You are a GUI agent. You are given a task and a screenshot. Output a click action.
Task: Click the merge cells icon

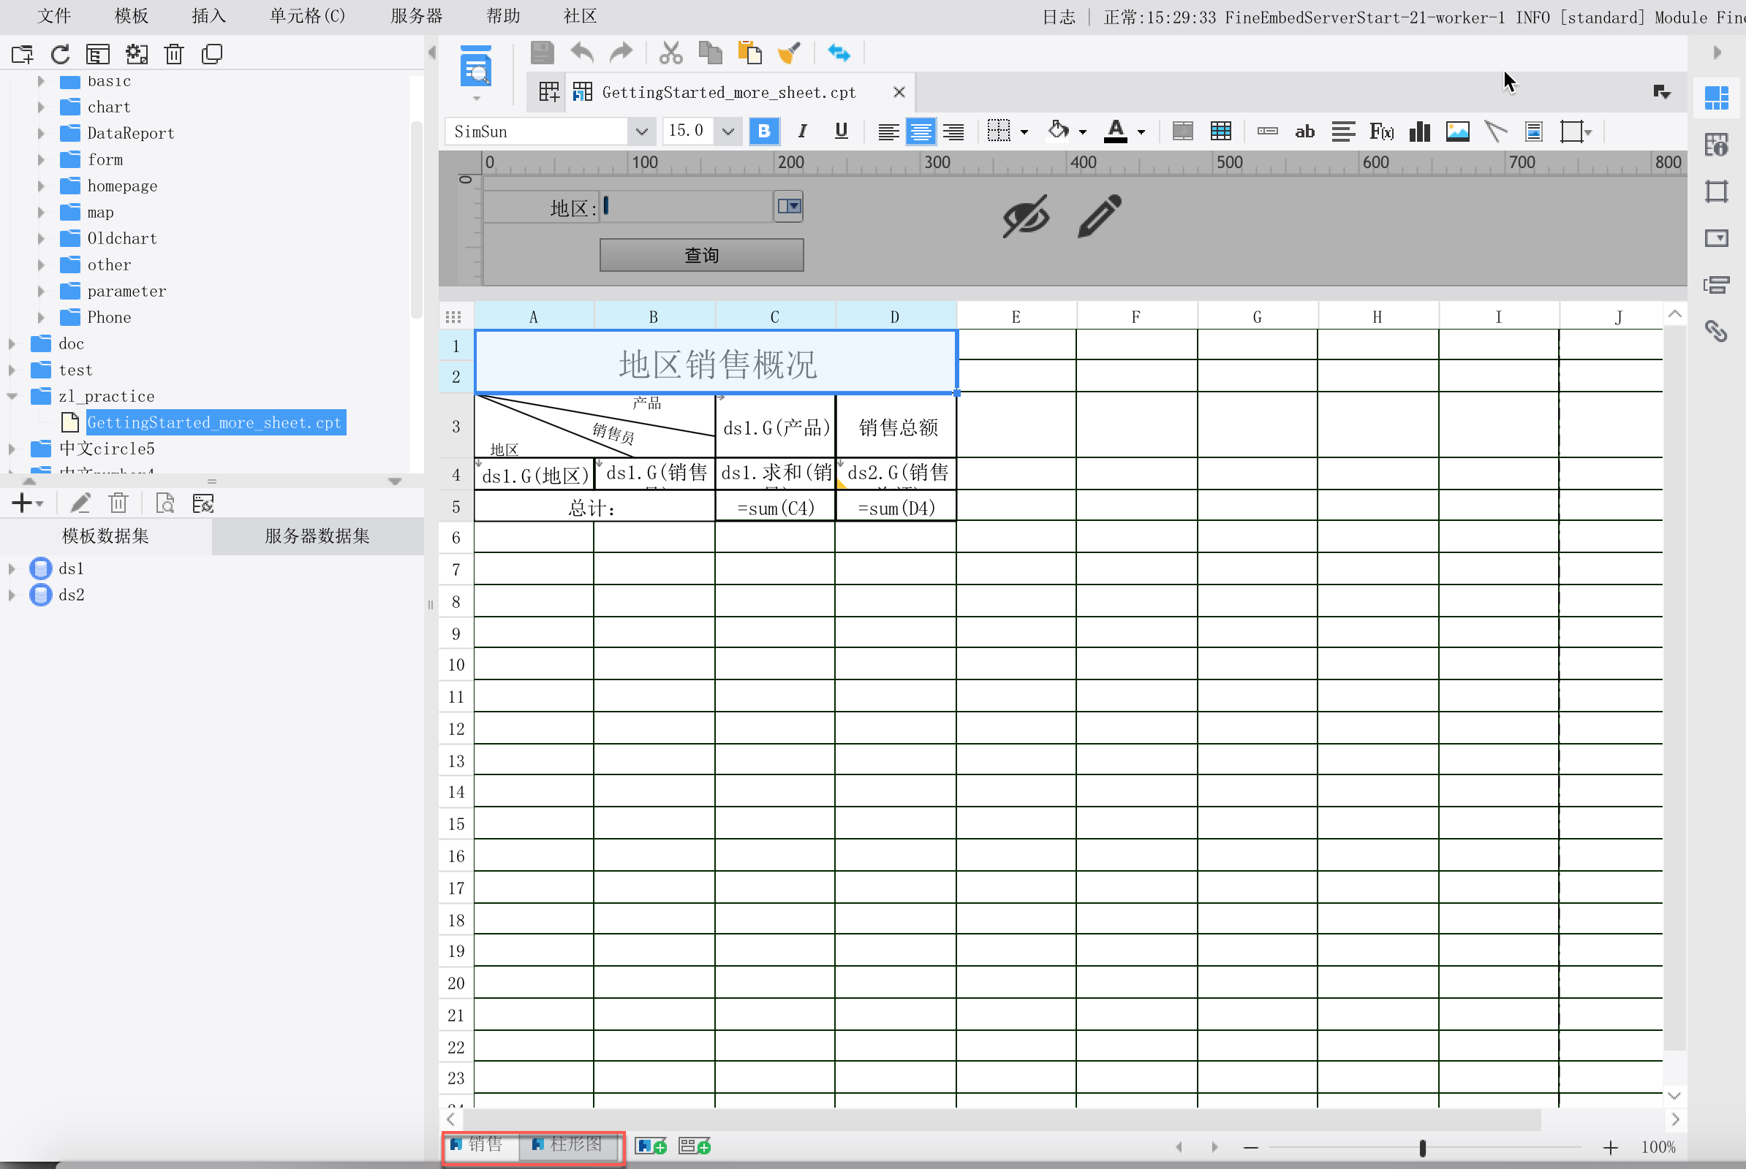point(1183,132)
